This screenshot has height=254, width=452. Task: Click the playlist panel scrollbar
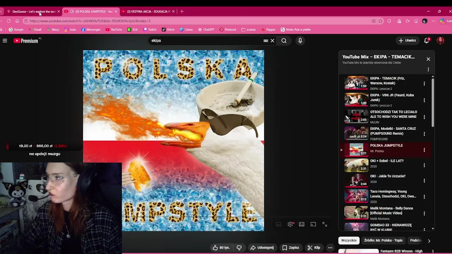tap(433, 102)
